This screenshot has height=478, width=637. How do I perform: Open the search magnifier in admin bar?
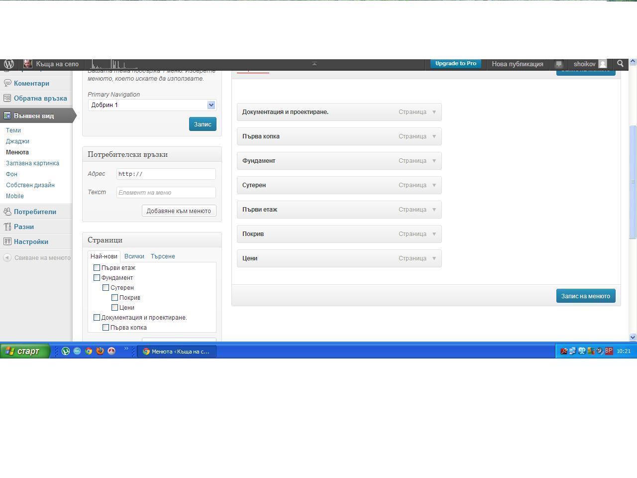(620, 64)
